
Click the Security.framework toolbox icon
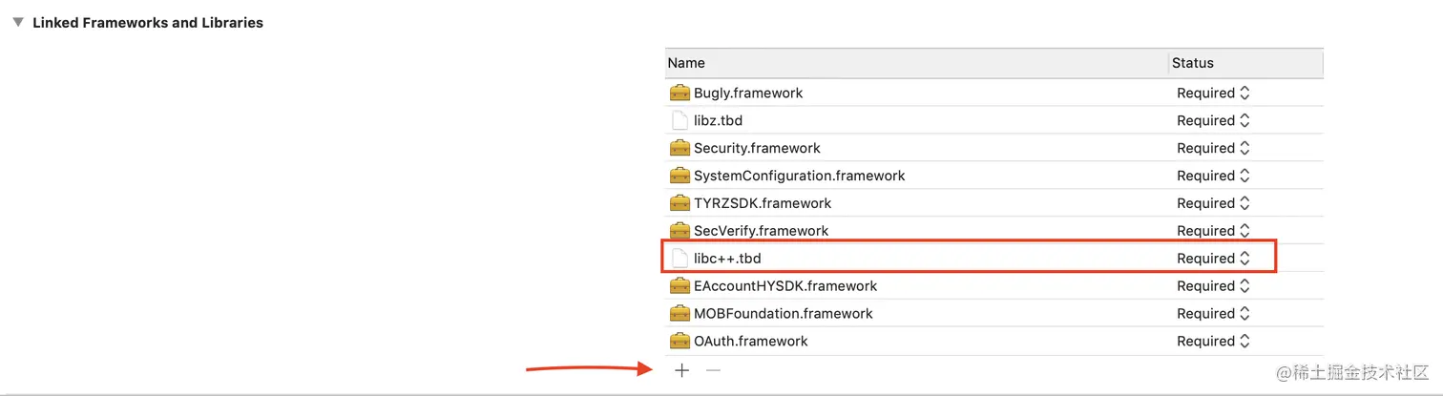680,148
